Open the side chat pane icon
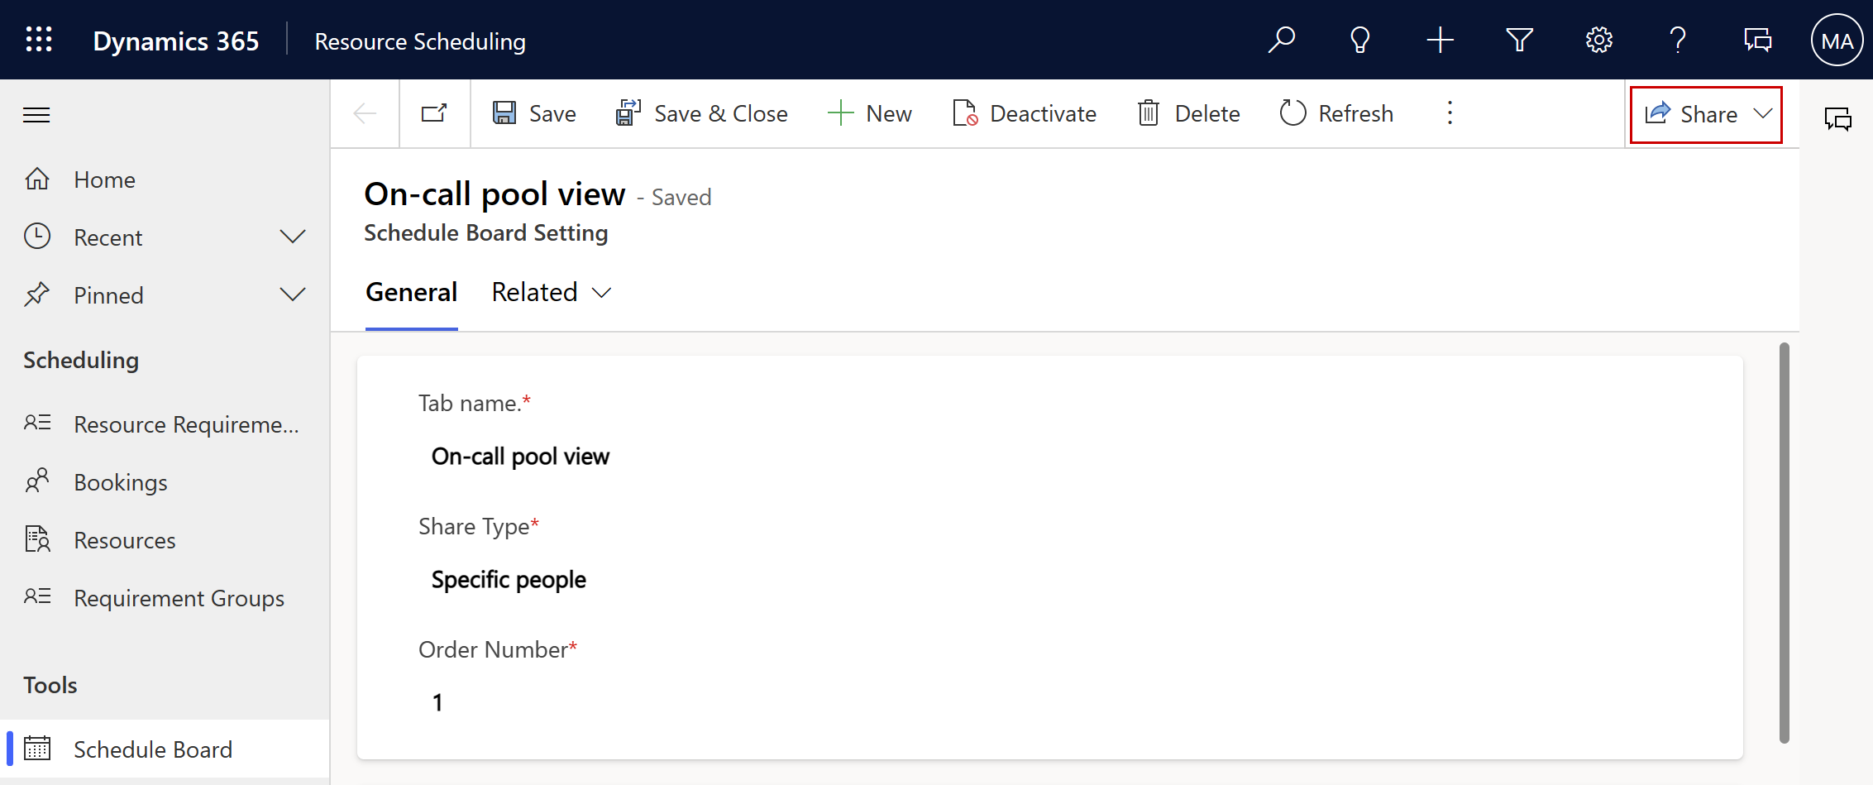The image size is (1873, 785). click(1837, 119)
